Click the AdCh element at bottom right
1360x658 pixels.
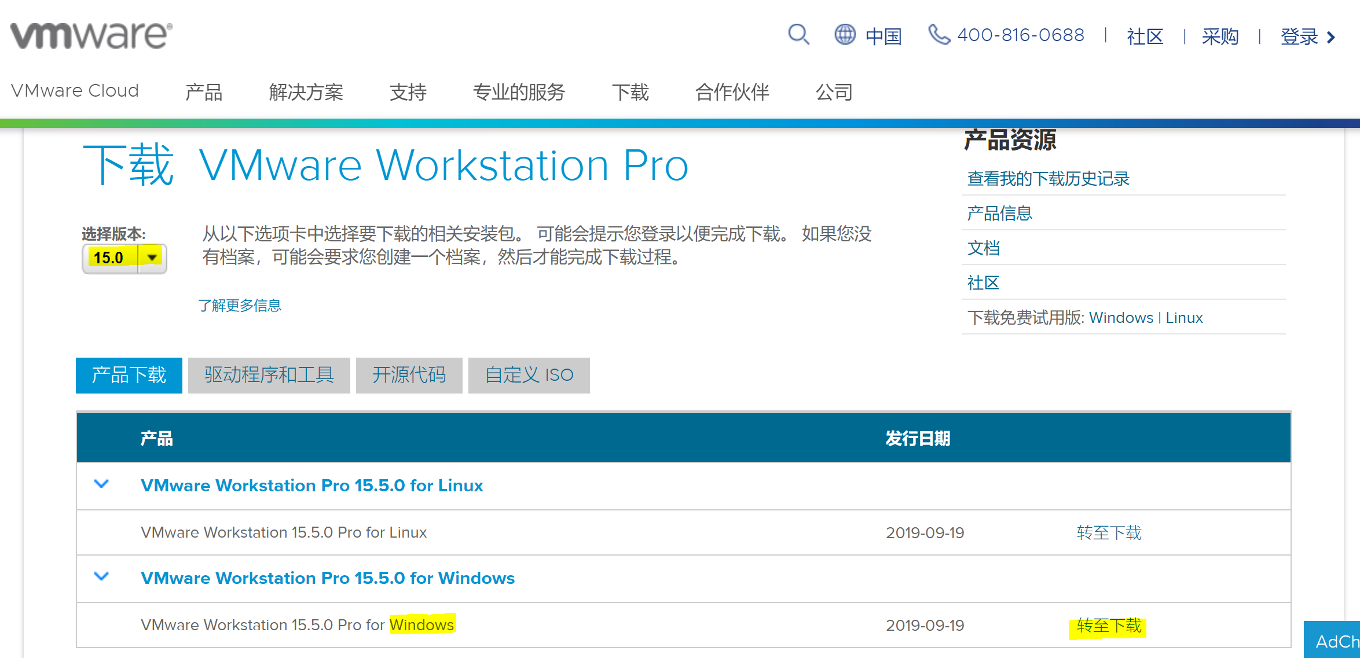click(x=1334, y=641)
